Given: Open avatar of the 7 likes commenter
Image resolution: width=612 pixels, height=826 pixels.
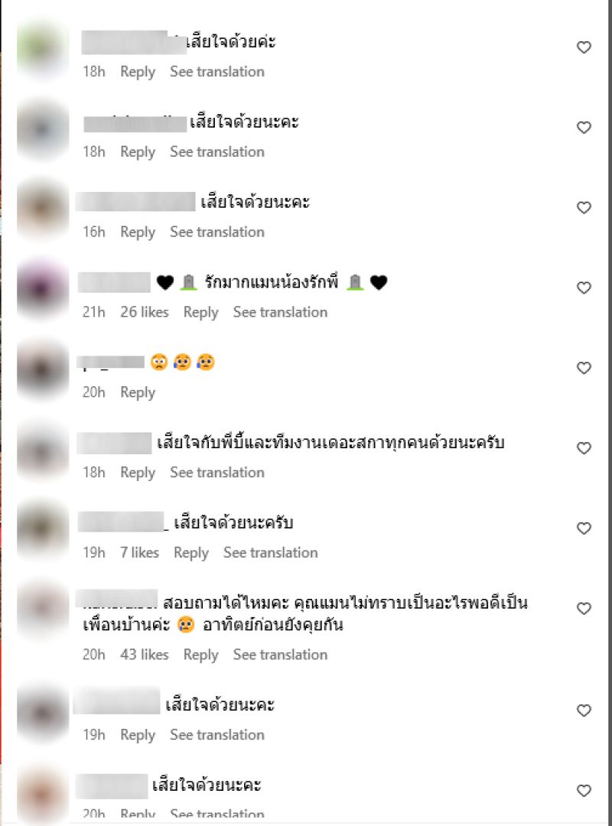Looking at the screenshot, I should point(43,528).
